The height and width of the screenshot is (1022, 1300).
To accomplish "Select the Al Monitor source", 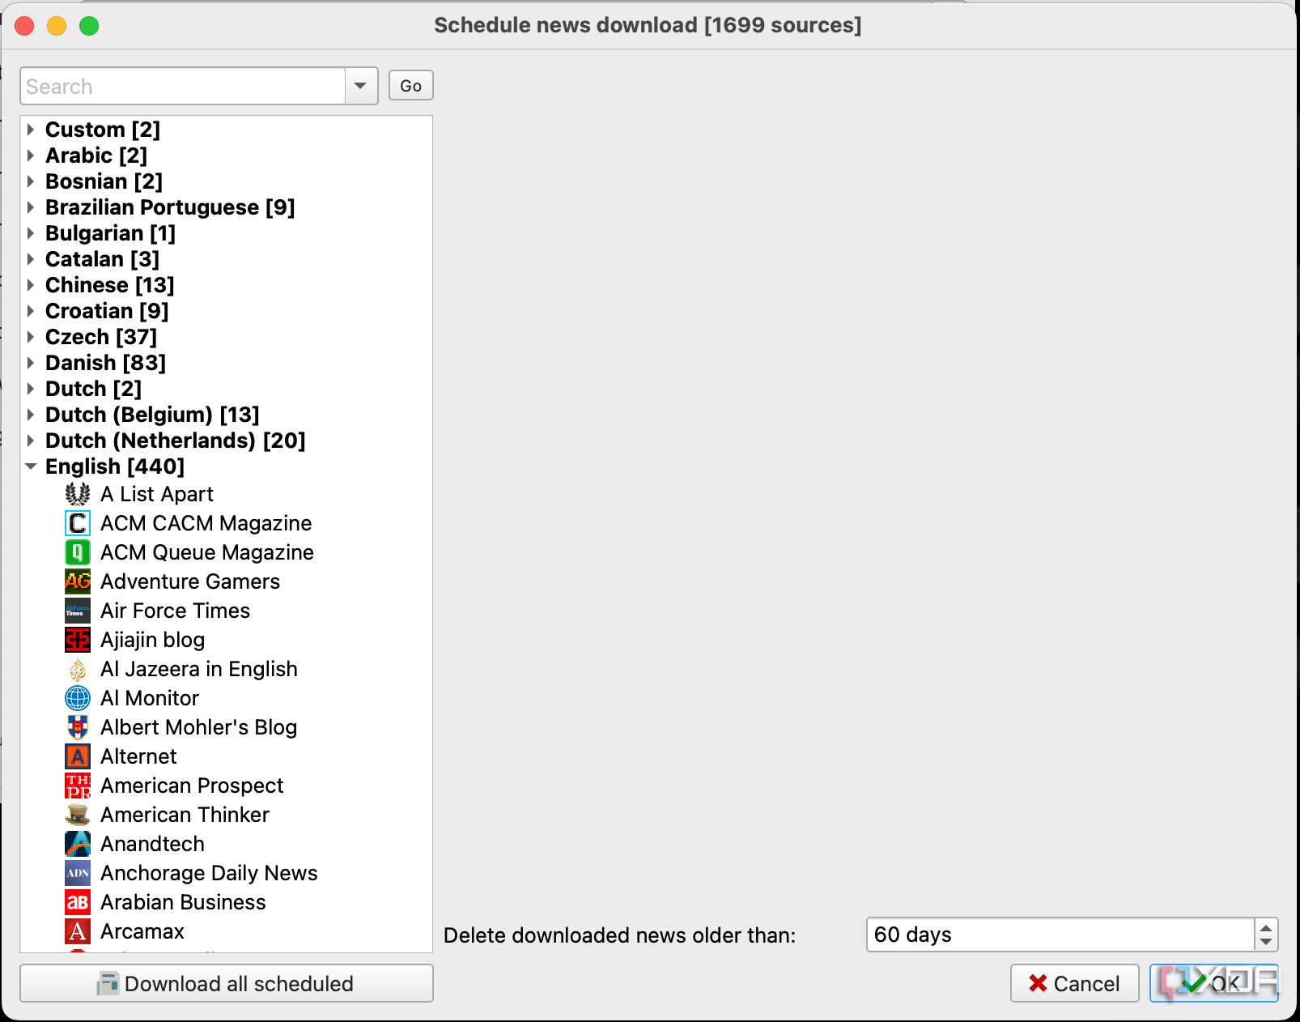I will [x=150, y=698].
